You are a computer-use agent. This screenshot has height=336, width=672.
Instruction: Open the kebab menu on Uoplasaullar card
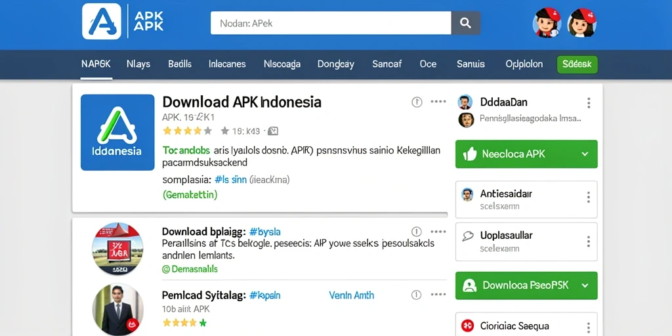coord(589,241)
